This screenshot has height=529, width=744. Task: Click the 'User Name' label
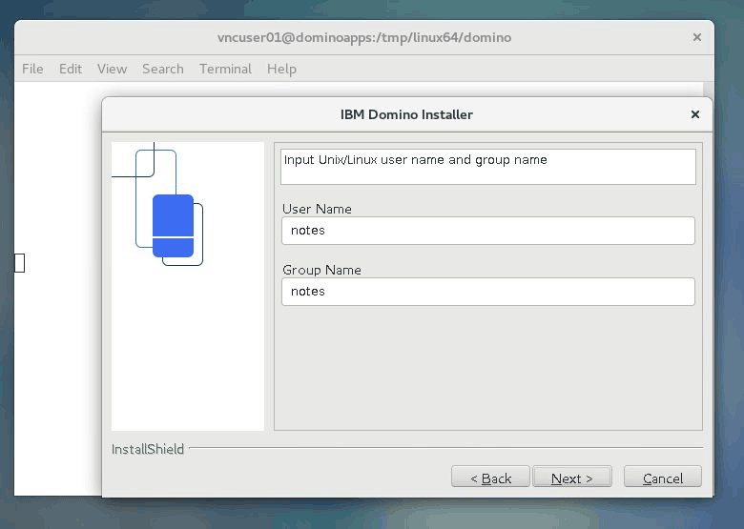coord(317,209)
